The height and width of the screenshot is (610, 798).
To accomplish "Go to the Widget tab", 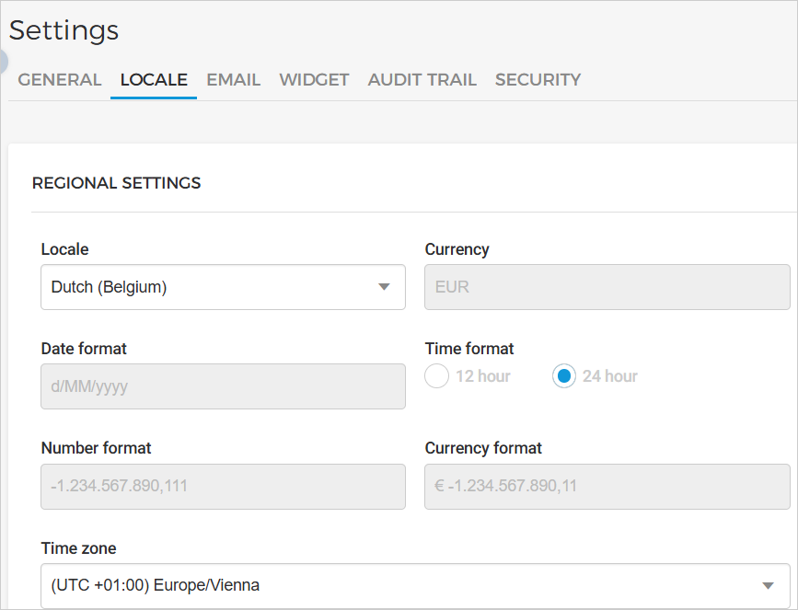I will point(314,80).
